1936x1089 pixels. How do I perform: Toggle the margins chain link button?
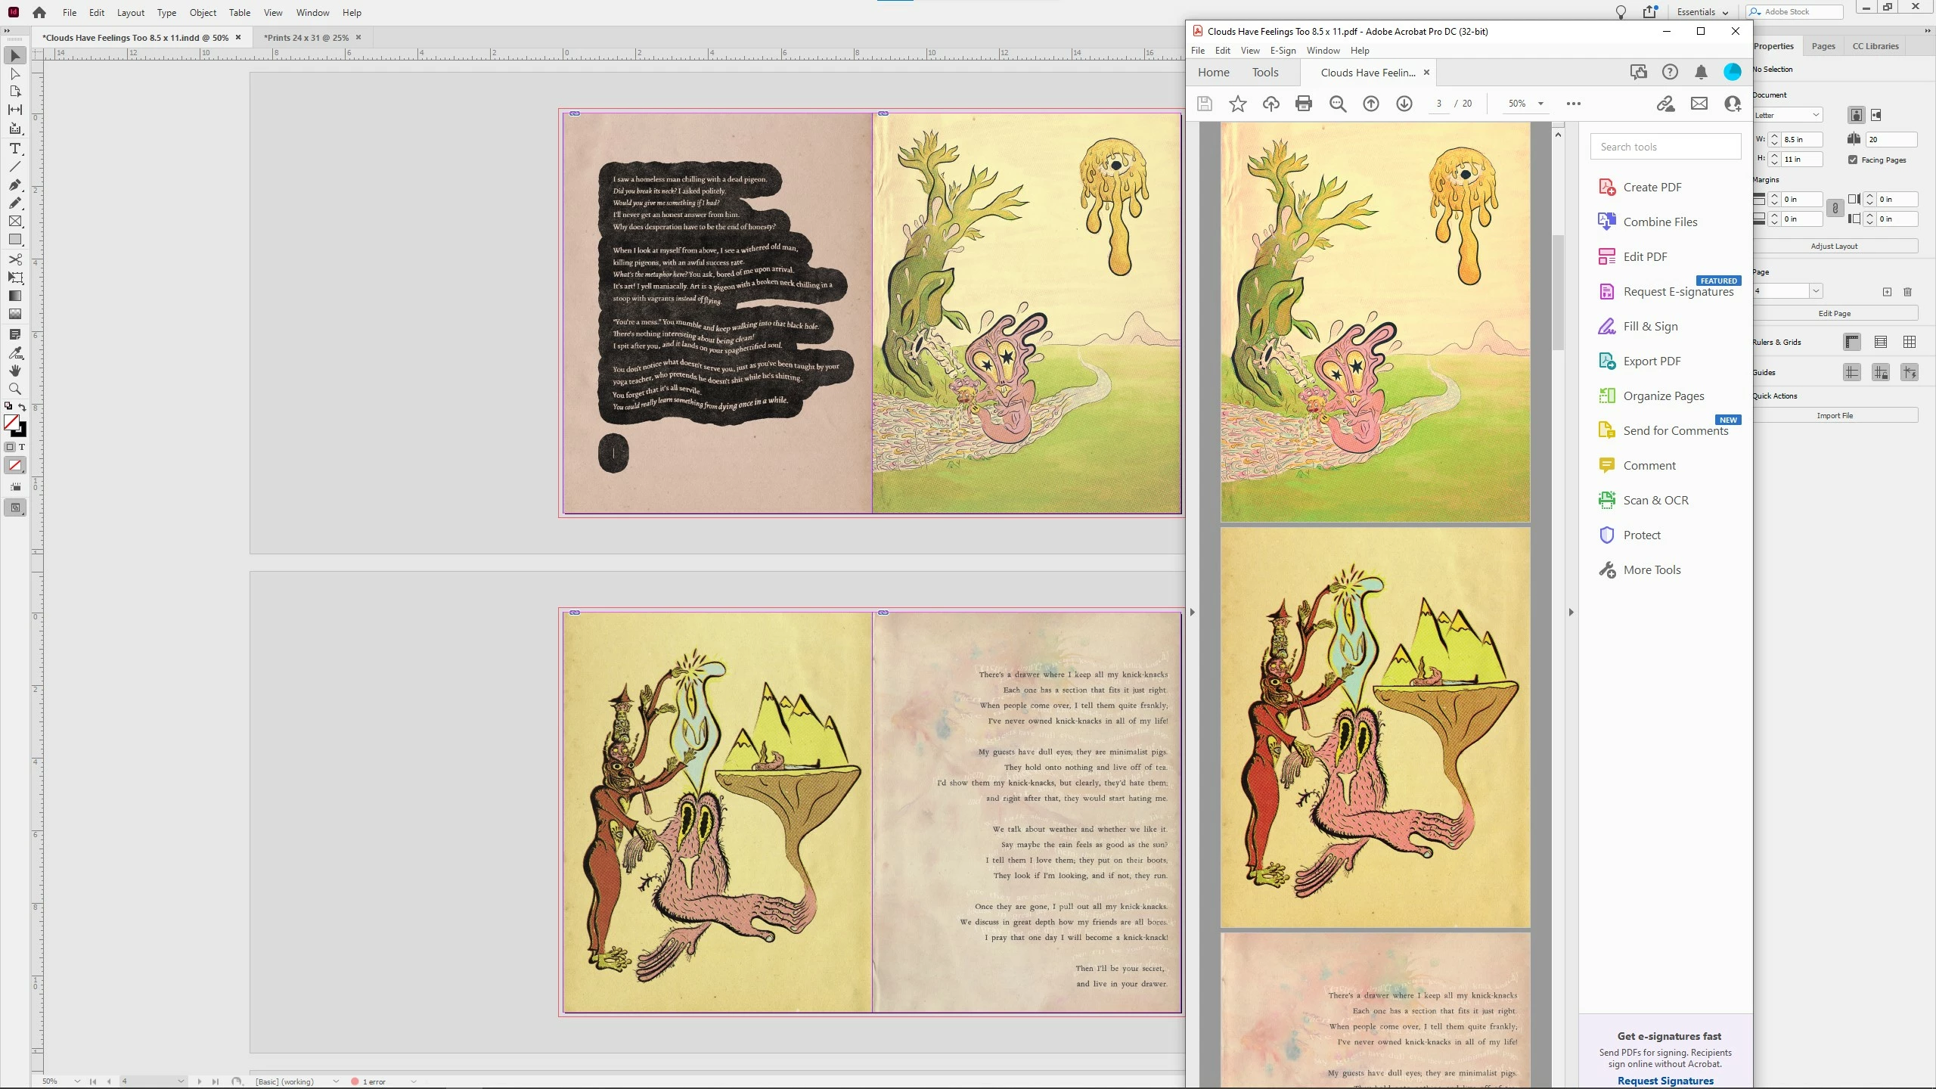pos(1835,209)
